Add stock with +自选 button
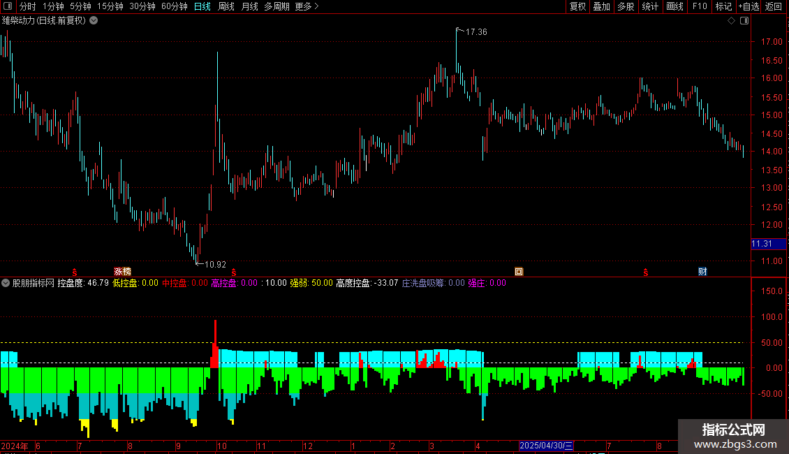Viewport: 789px width, 454px height. click(749, 6)
